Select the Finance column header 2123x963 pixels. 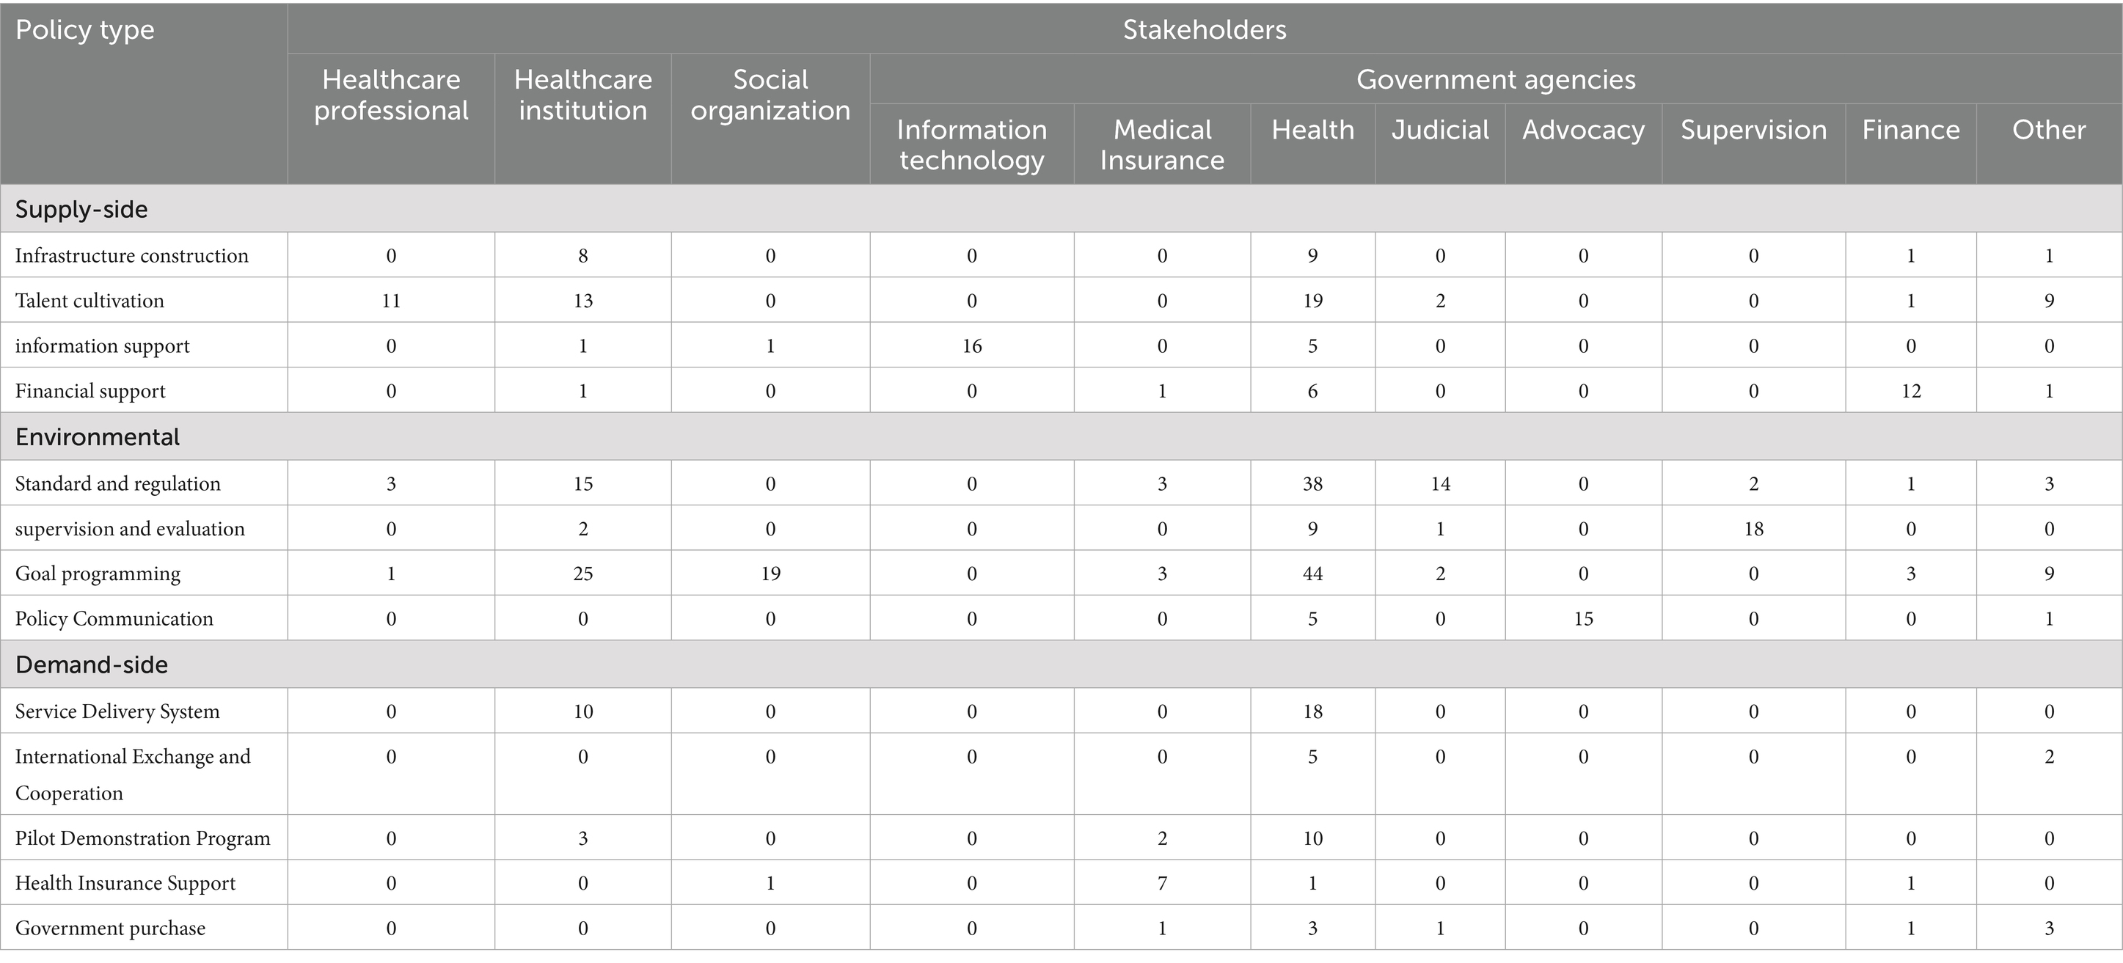[x=1910, y=130]
